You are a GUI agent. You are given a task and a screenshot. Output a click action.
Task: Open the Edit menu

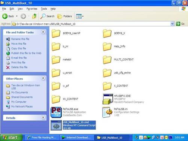click(x=12, y=9)
